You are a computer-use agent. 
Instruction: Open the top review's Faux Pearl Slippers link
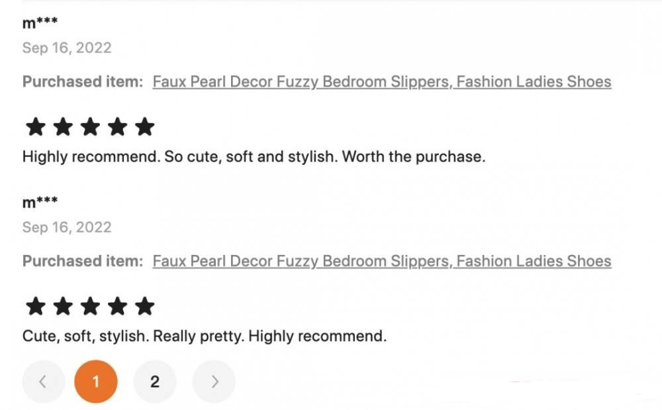[381, 82]
